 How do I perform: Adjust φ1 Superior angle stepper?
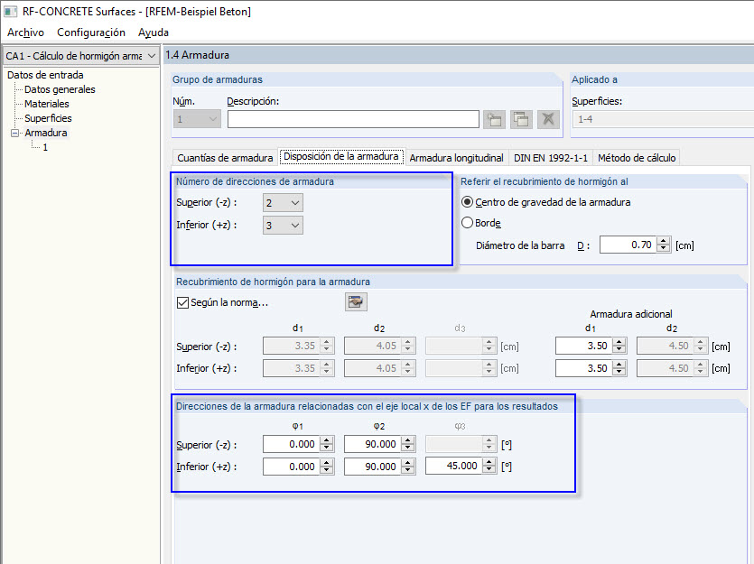coord(327,444)
